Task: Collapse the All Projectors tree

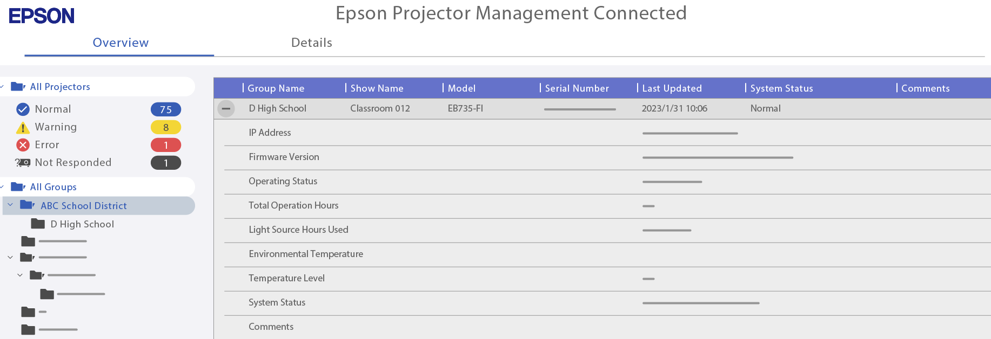Action: [3, 87]
